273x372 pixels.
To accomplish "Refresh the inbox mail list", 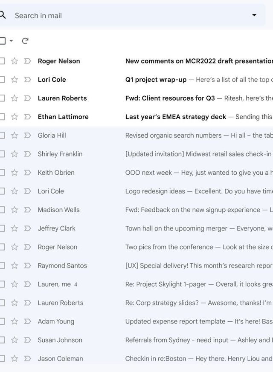I will [25, 41].
